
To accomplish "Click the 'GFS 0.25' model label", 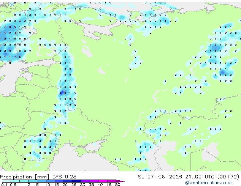I will 64,177.
